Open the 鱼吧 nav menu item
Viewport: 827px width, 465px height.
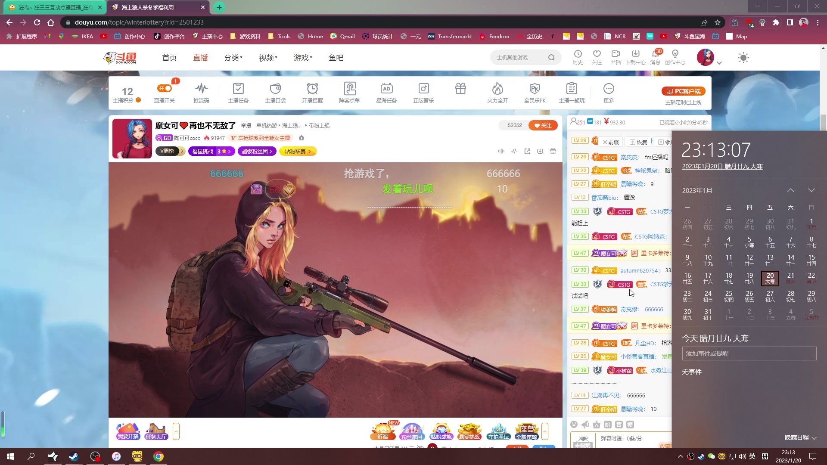[336, 58]
